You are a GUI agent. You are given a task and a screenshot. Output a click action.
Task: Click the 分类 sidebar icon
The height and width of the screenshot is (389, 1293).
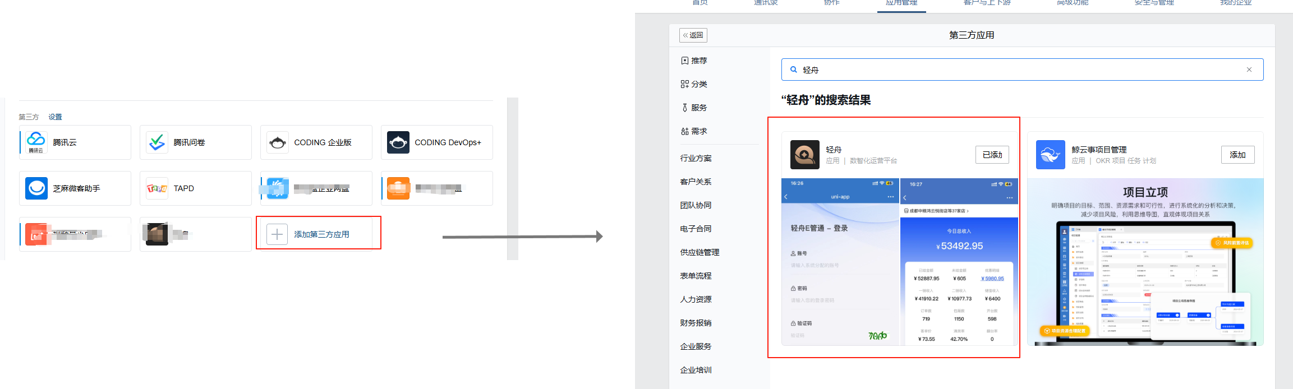[x=685, y=84]
